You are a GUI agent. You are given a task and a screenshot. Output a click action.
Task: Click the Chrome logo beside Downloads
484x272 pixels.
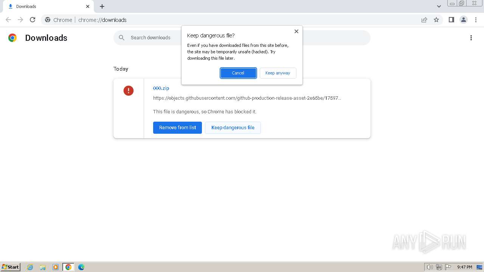tap(12, 38)
